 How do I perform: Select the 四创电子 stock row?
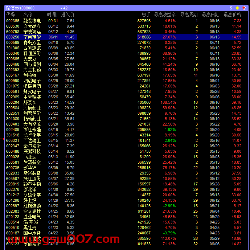pyautogui.click(x=126, y=81)
